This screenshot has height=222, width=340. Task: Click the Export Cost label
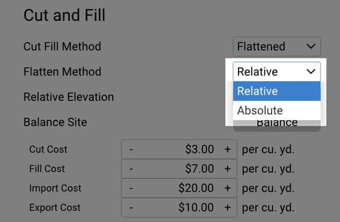point(55,207)
